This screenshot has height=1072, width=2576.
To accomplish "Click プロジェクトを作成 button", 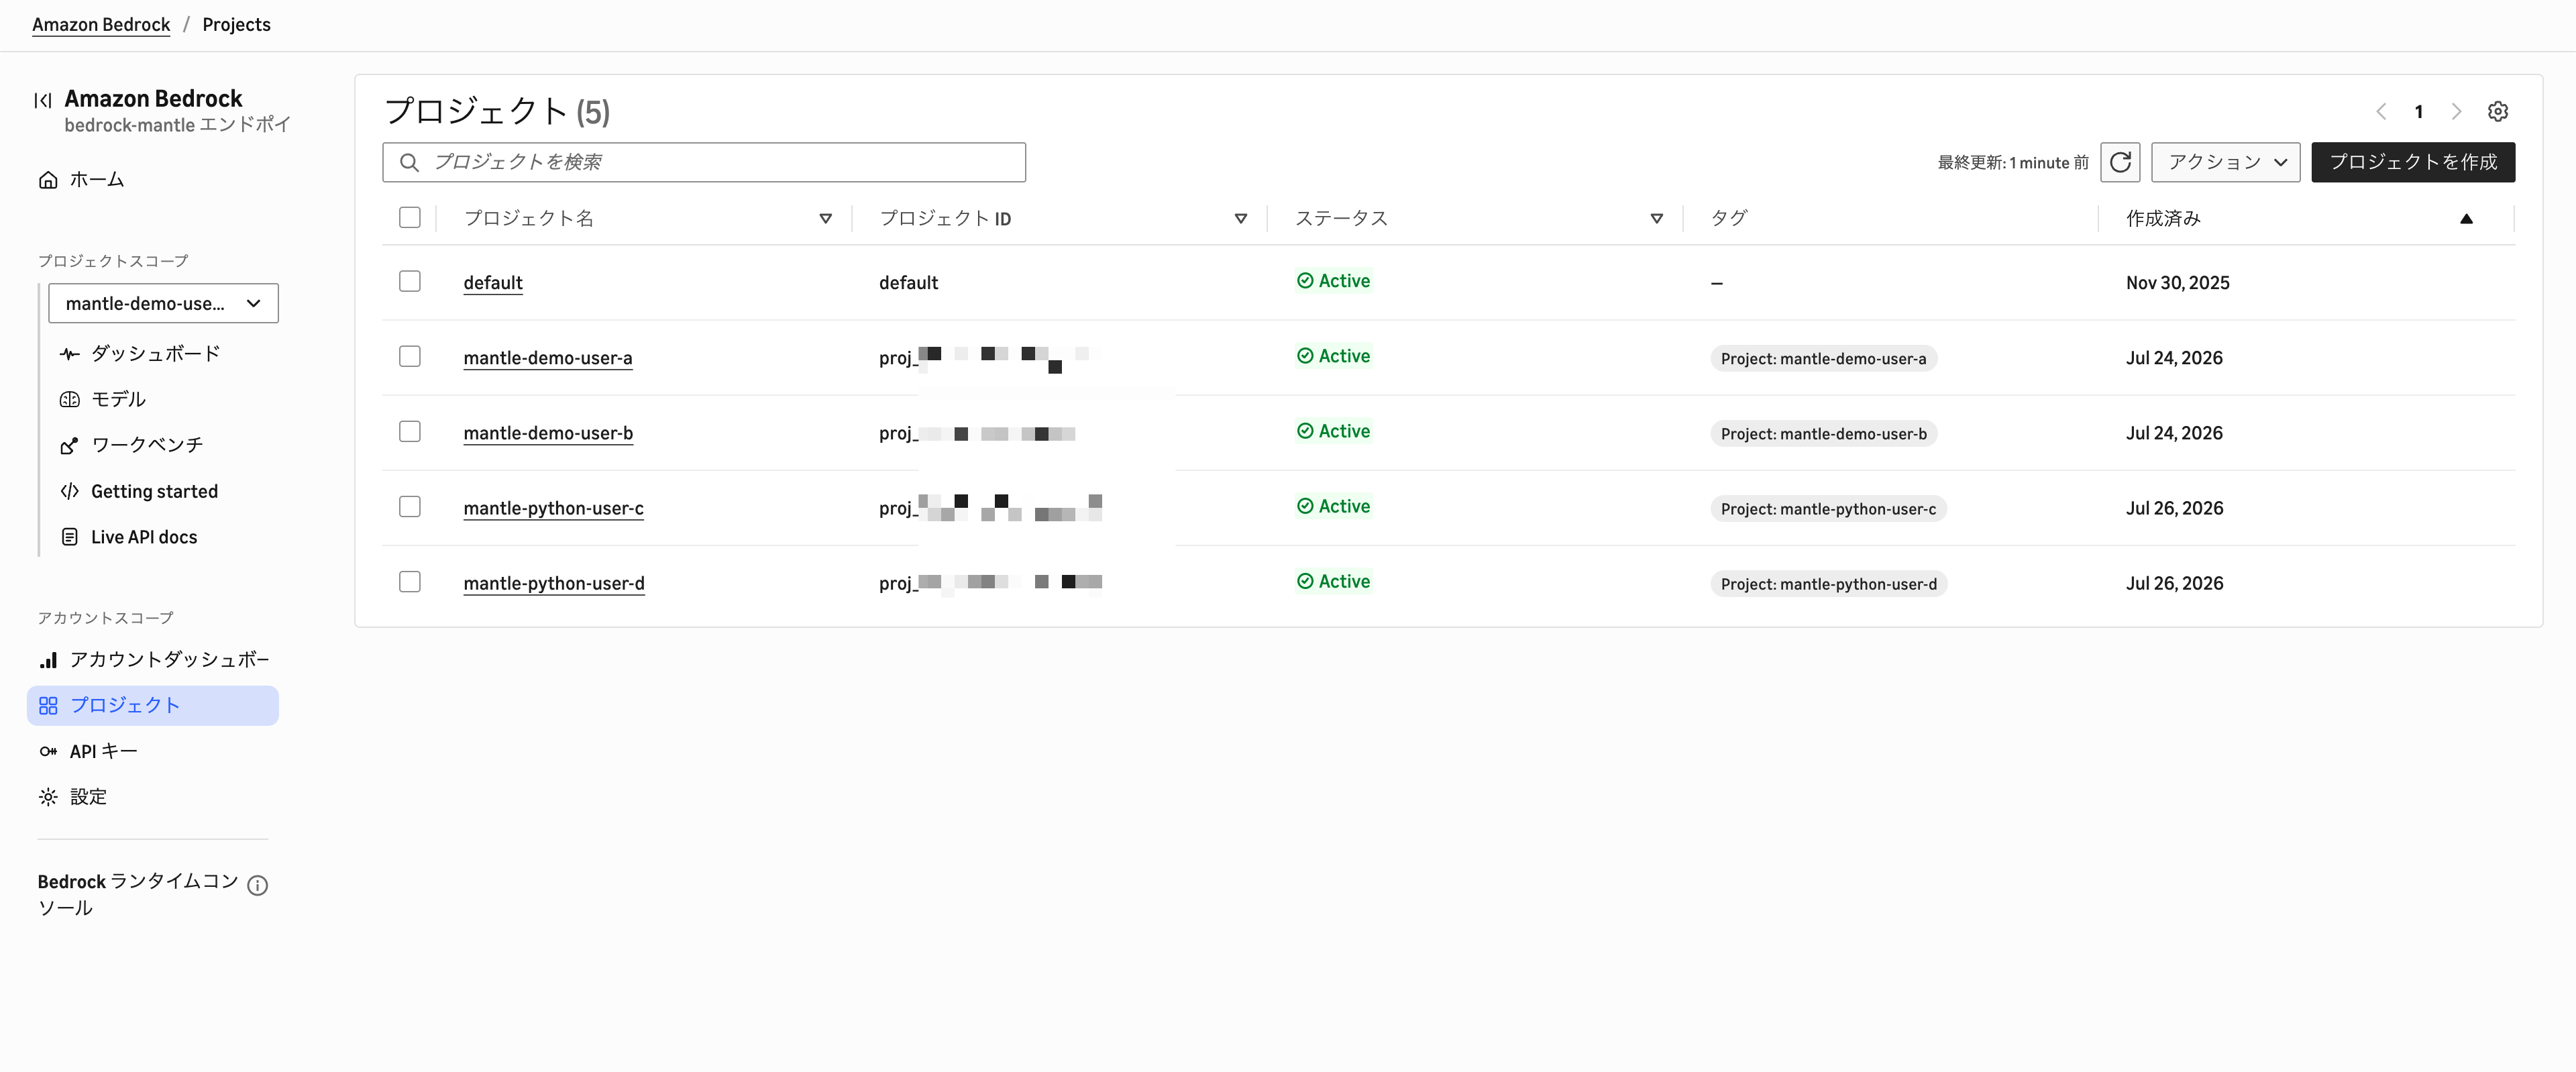I will click(2413, 162).
